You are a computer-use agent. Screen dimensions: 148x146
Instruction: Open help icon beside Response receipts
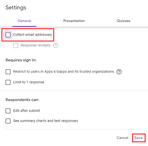(55, 45)
